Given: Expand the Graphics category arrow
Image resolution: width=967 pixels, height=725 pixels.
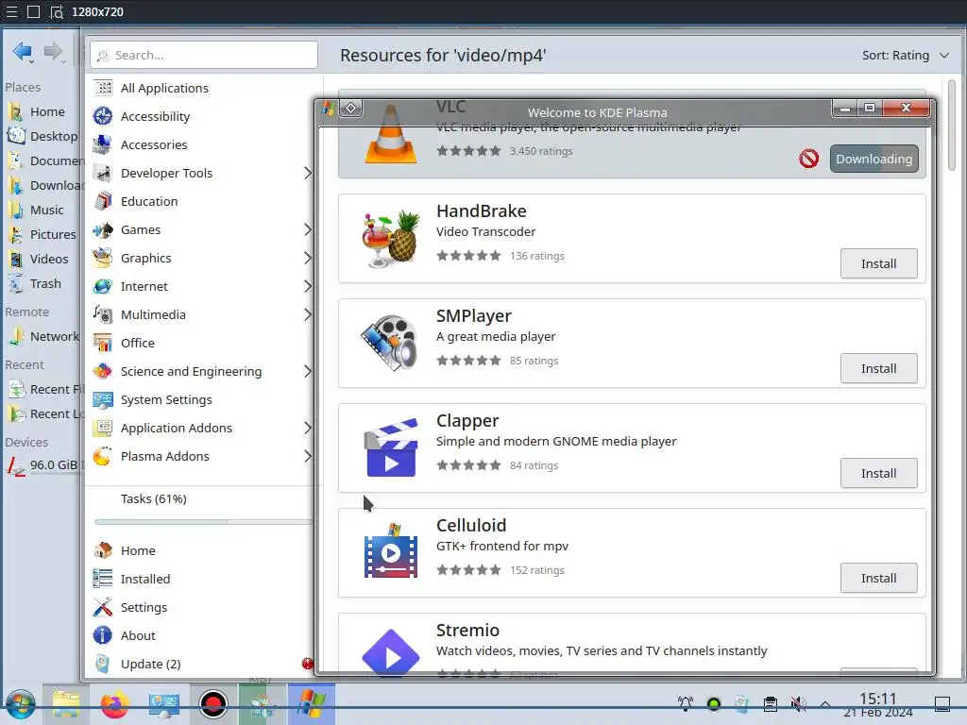Looking at the screenshot, I should click(x=308, y=258).
